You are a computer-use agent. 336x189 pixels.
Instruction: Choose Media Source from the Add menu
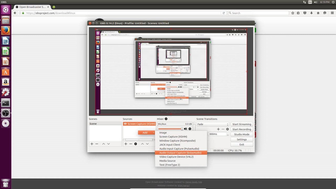click(181, 161)
